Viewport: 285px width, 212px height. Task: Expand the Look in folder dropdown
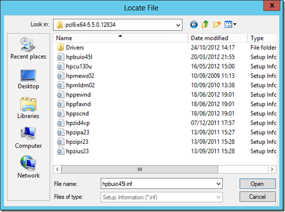[178, 24]
